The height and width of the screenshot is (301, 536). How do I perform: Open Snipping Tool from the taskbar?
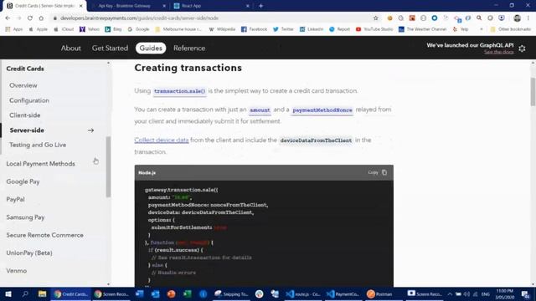231,293
